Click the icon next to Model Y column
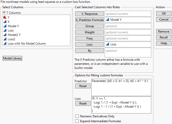172x124 pixels. (x=5, y=26)
